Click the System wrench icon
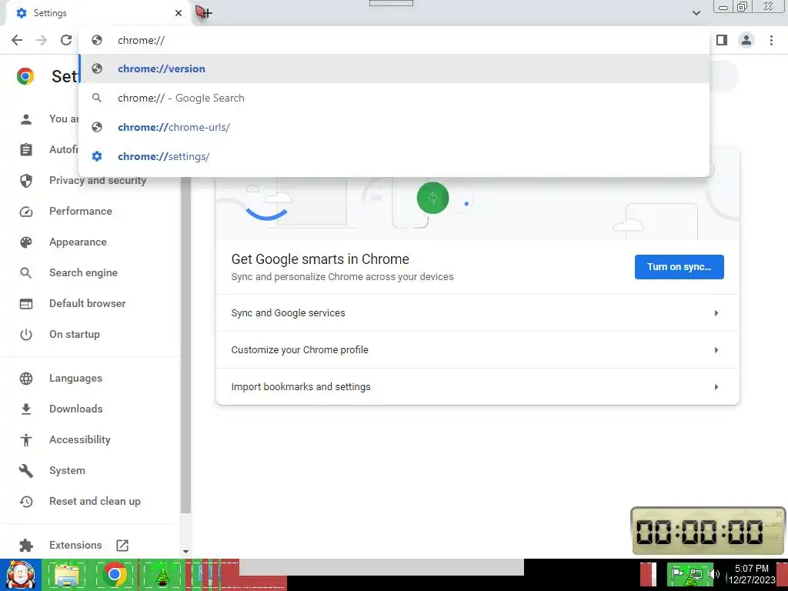 tap(25, 471)
